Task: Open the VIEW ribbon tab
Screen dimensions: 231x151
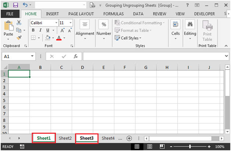Action: pyautogui.click(x=180, y=14)
